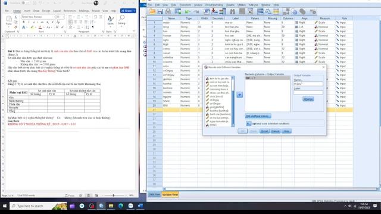This screenshot has width=381, height=214.
Task: Expand Editing group dropdown
Action: 121,26
